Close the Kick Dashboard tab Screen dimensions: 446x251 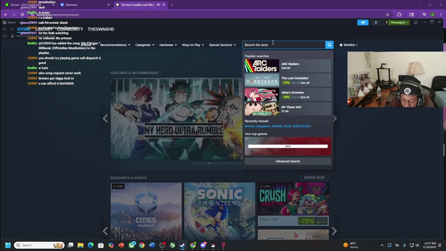pyautogui.click(x=53, y=5)
